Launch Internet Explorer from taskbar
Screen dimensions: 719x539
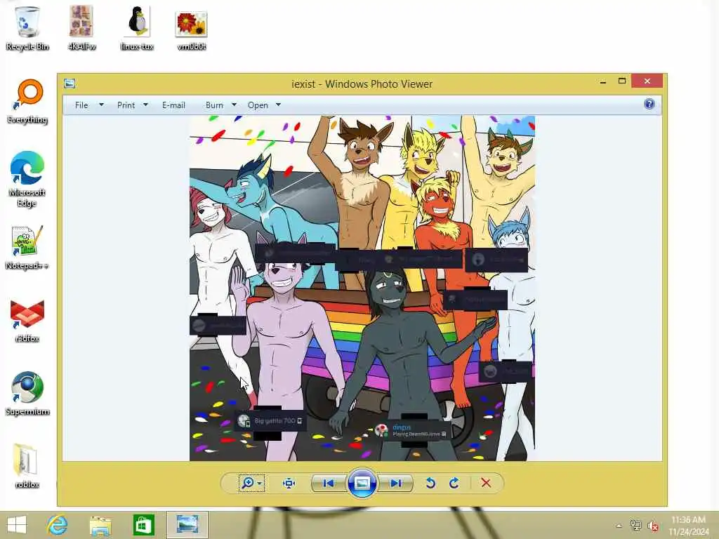point(58,525)
